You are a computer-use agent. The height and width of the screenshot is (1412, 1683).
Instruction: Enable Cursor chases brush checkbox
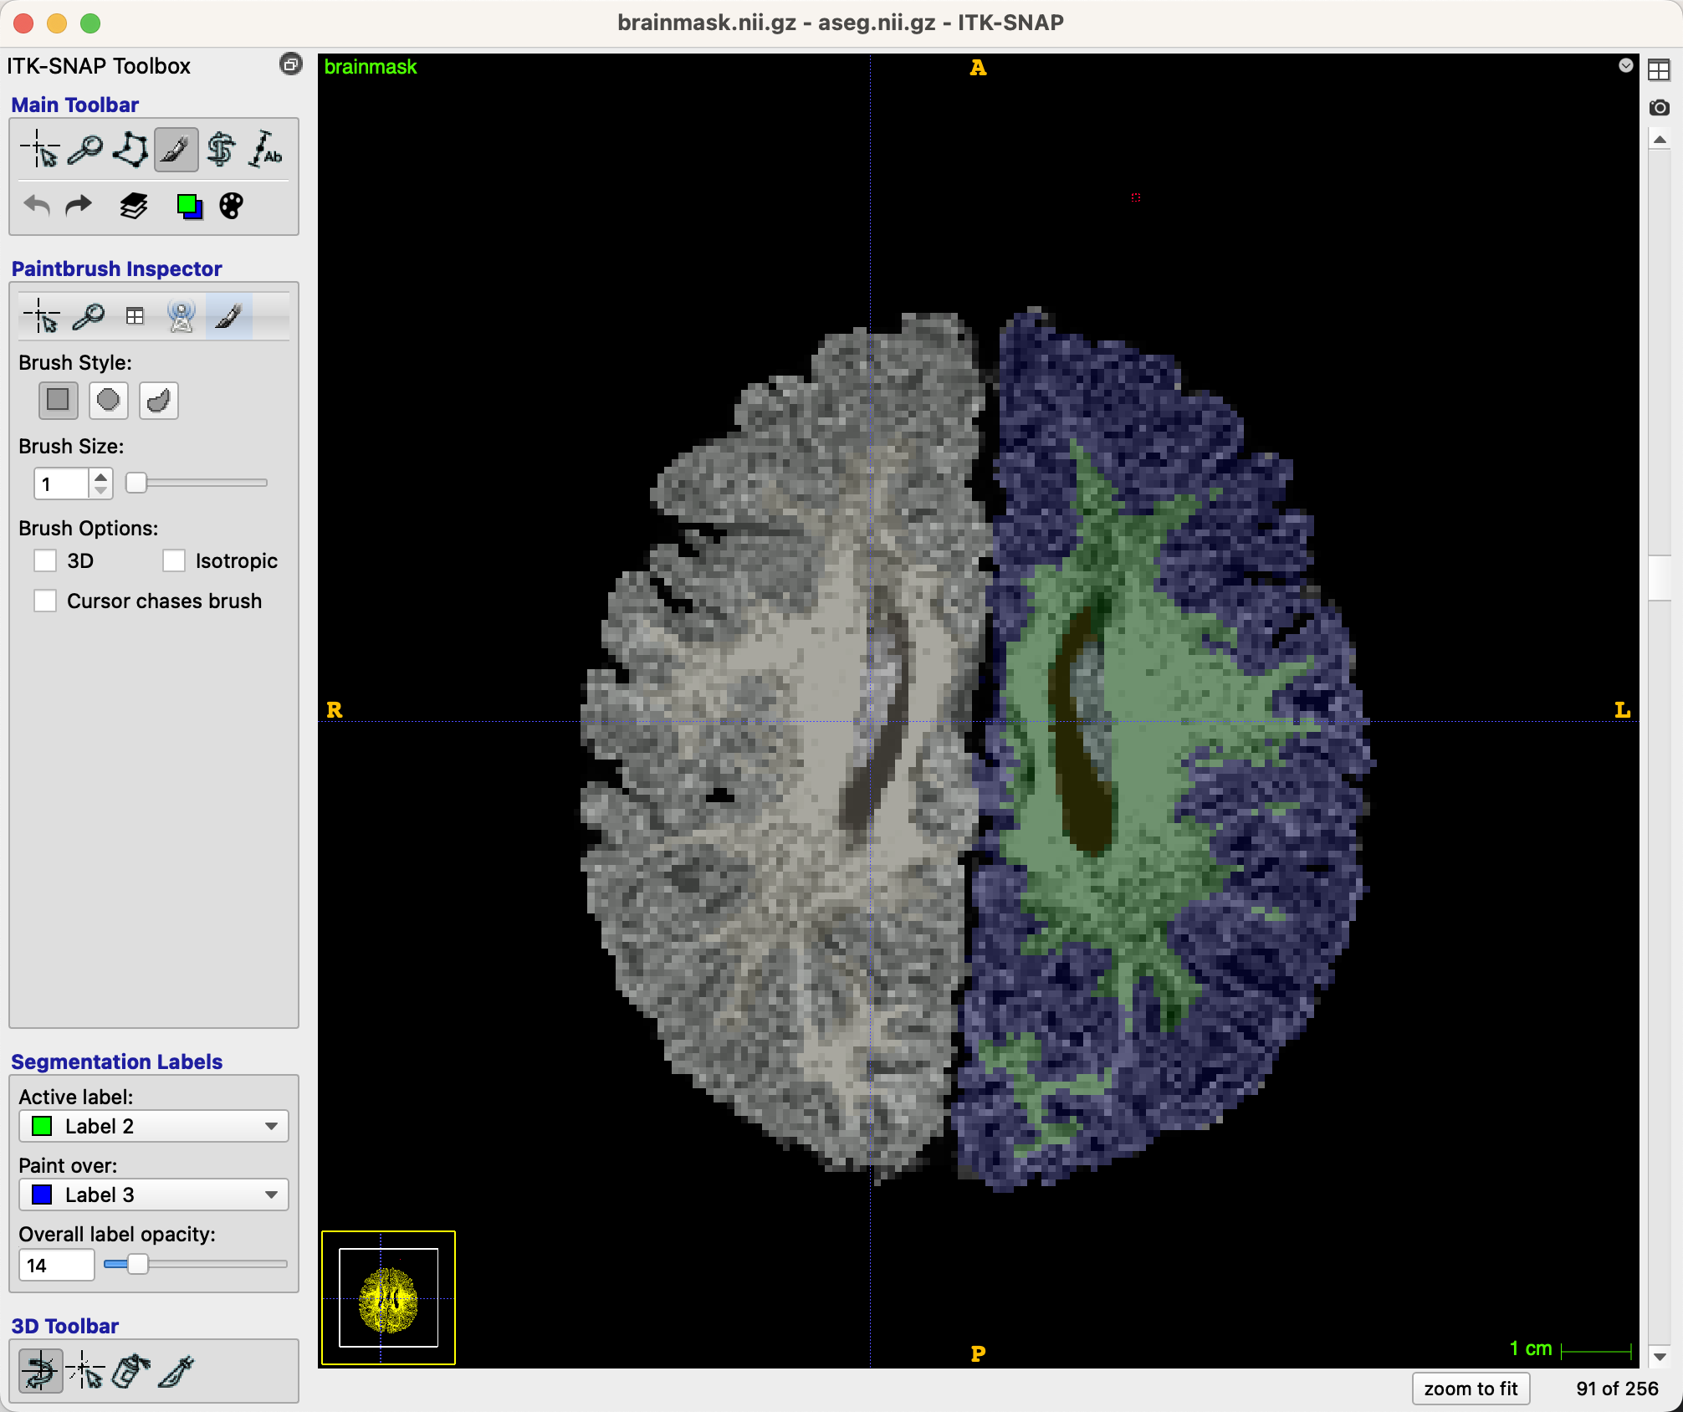pos(45,601)
